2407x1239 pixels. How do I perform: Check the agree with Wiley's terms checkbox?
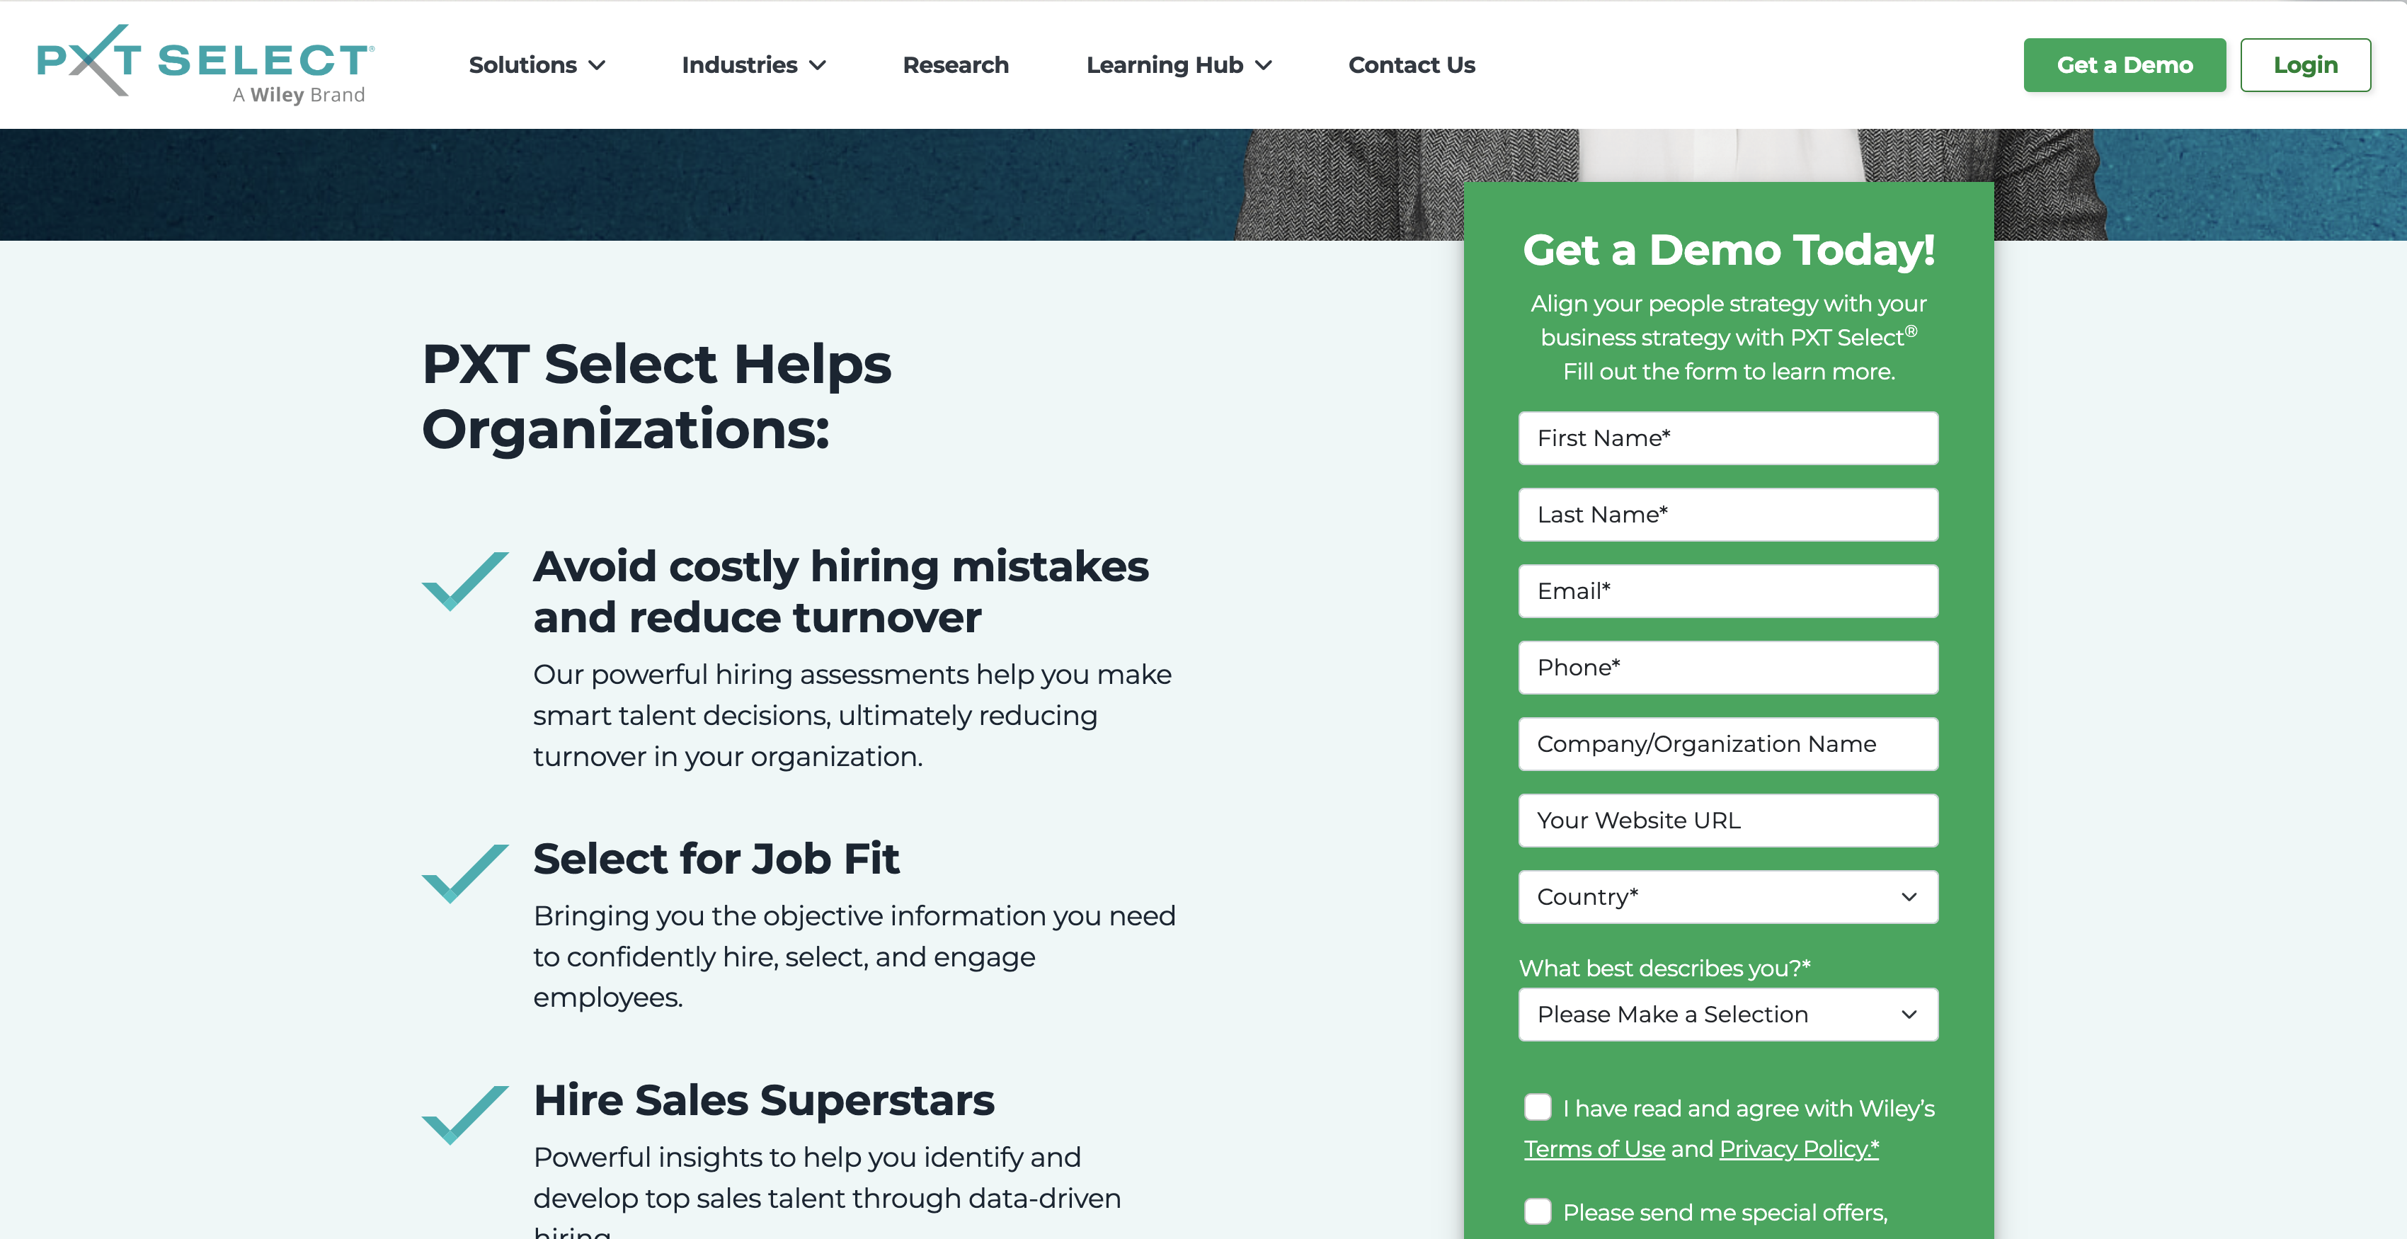[x=1537, y=1107]
